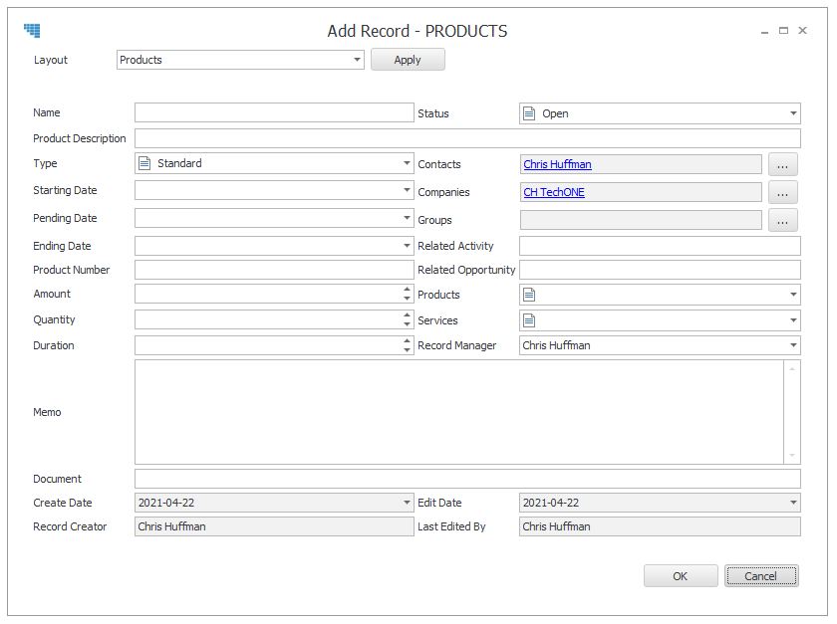The image size is (837, 624).
Task: Open Contacts browse ellipsis button
Action: (x=782, y=164)
